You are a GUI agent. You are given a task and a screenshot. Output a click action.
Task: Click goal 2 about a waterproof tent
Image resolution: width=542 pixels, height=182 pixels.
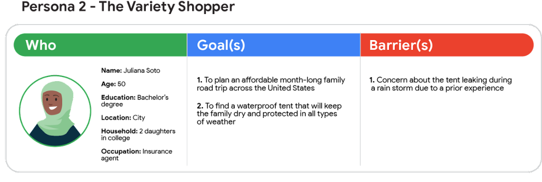(269, 114)
